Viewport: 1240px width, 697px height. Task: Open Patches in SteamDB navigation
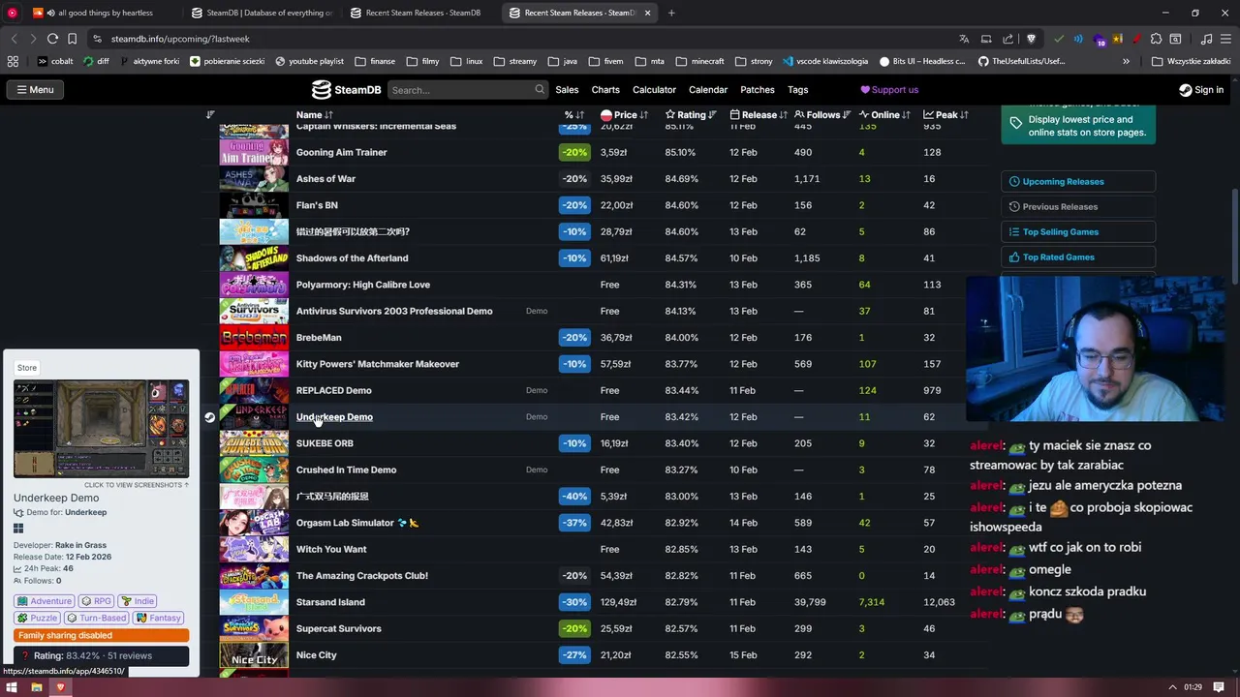point(758,90)
